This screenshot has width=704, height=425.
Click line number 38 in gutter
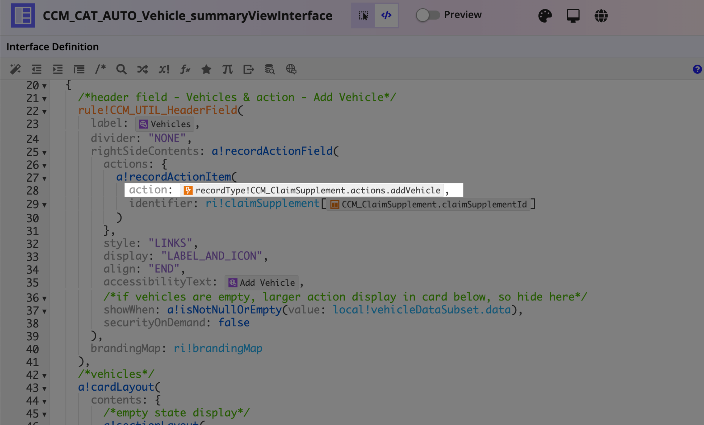tap(32, 324)
